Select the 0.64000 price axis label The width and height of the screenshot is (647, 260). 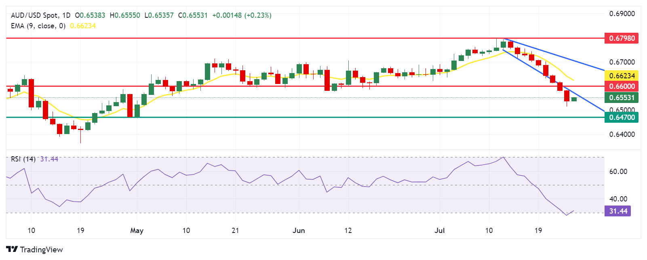pyautogui.click(x=622, y=134)
